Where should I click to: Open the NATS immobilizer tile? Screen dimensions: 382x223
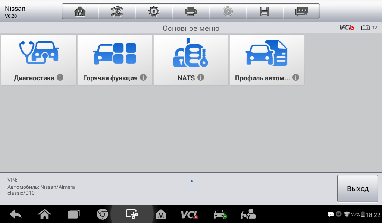pos(191,60)
